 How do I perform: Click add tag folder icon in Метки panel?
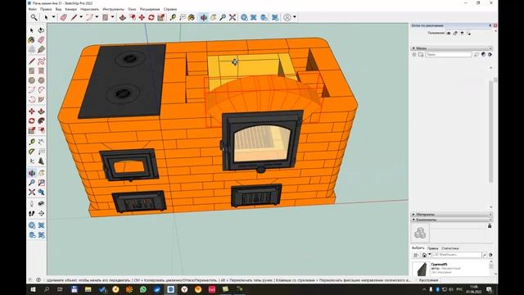pos(421,55)
